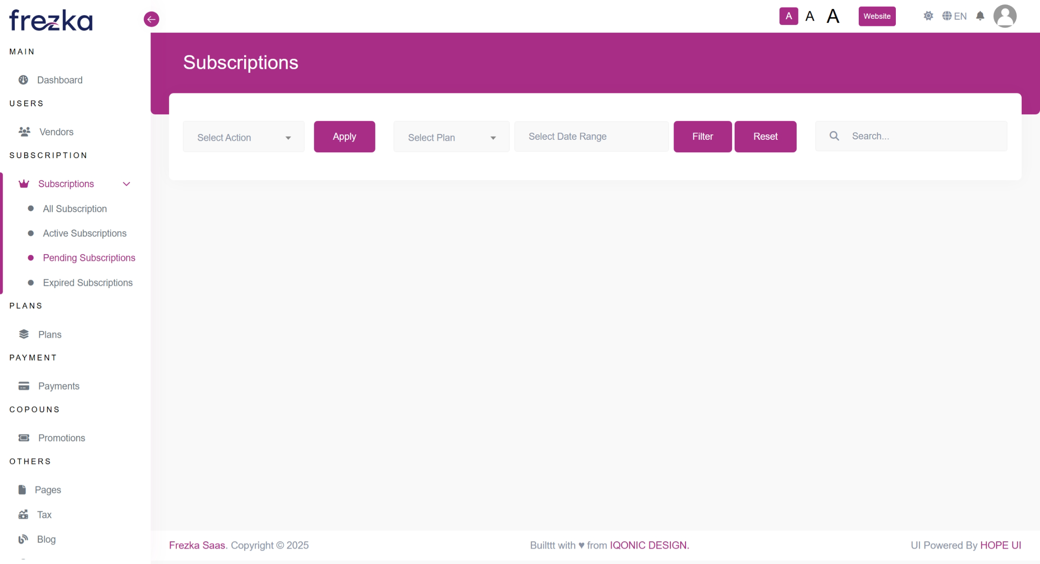Select the medium font size A
Viewport: 1040px width, 564px height.
tap(810, 17)
